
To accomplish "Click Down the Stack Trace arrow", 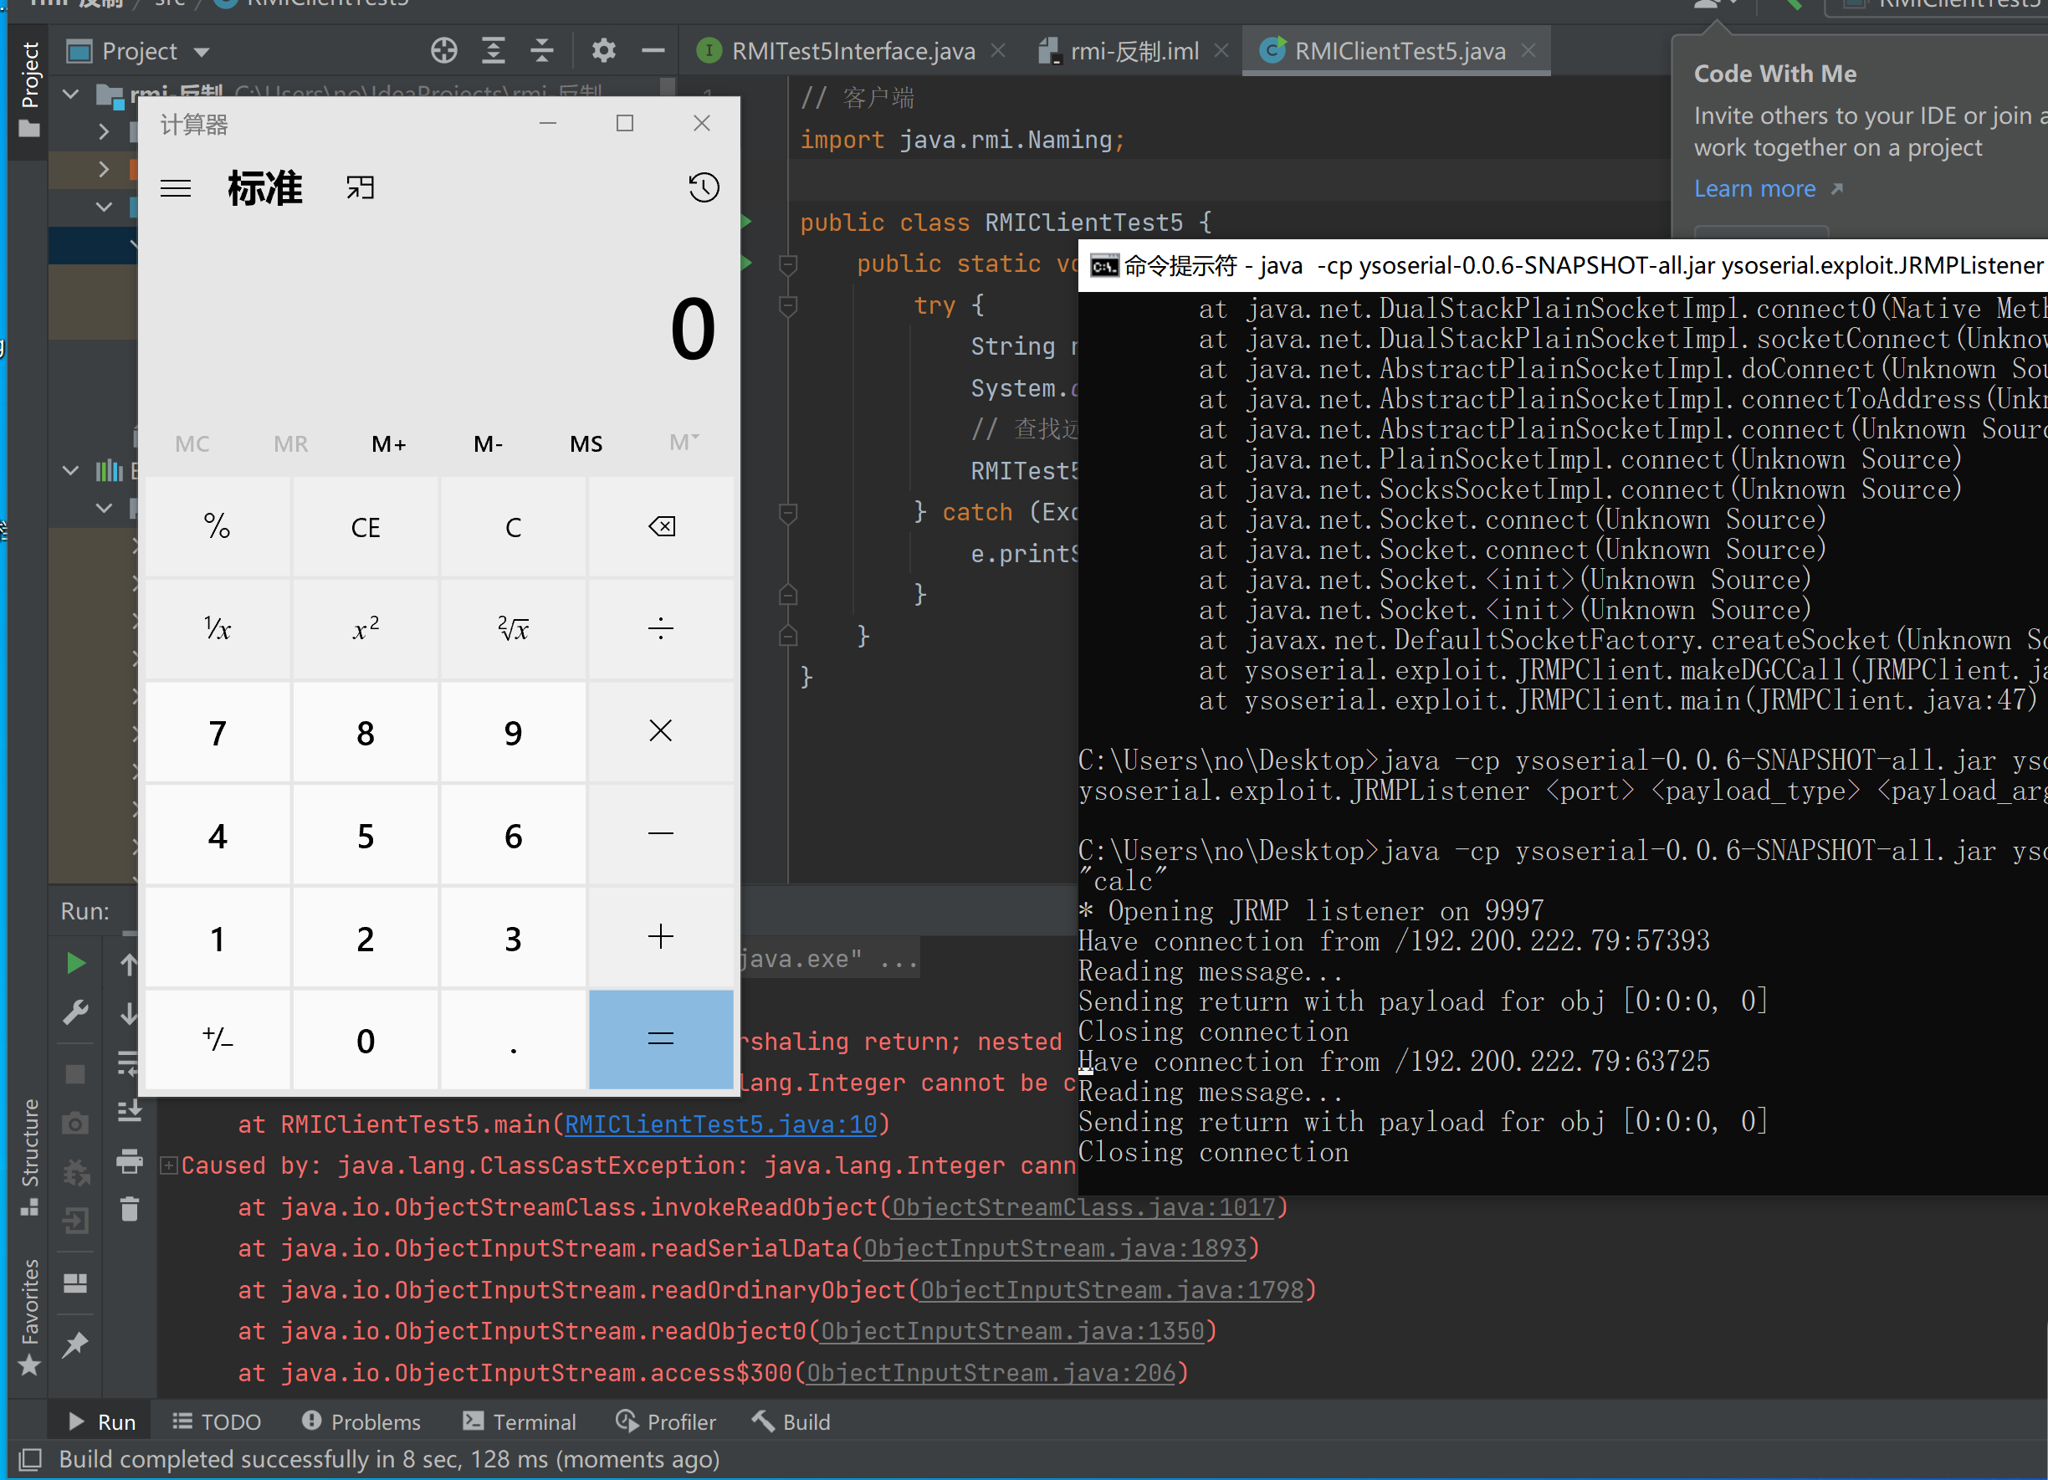I will (129, 1012).
